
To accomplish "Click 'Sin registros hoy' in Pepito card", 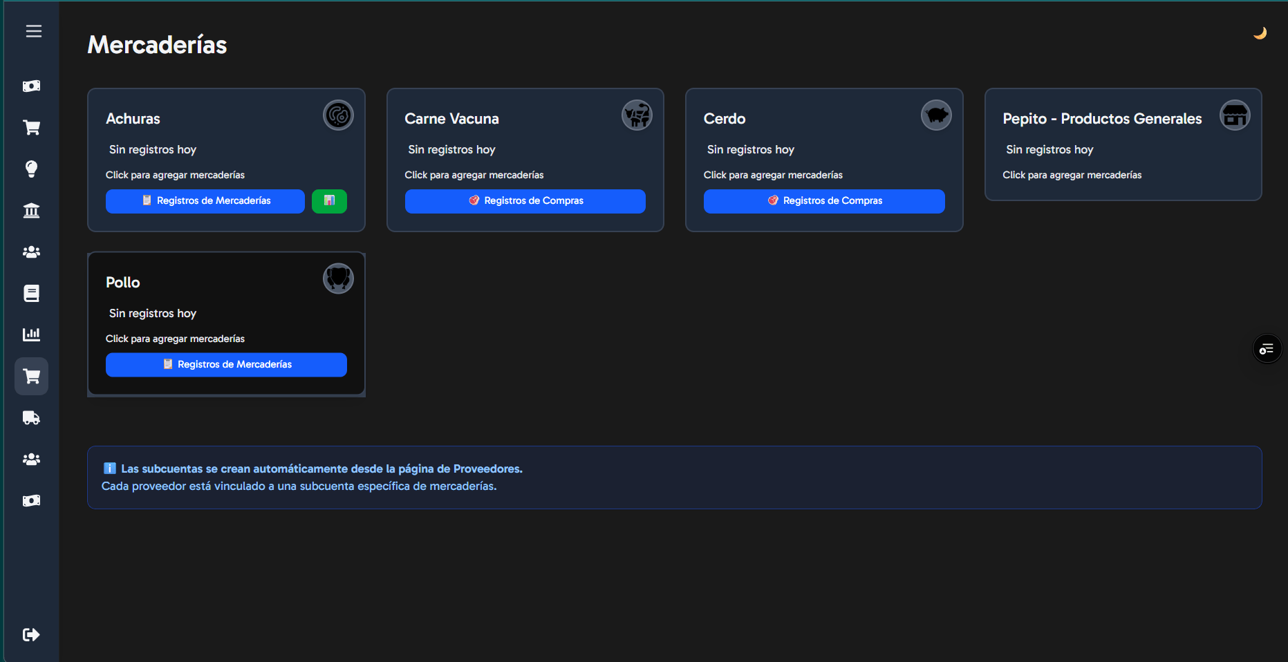I will point(1049,150).
